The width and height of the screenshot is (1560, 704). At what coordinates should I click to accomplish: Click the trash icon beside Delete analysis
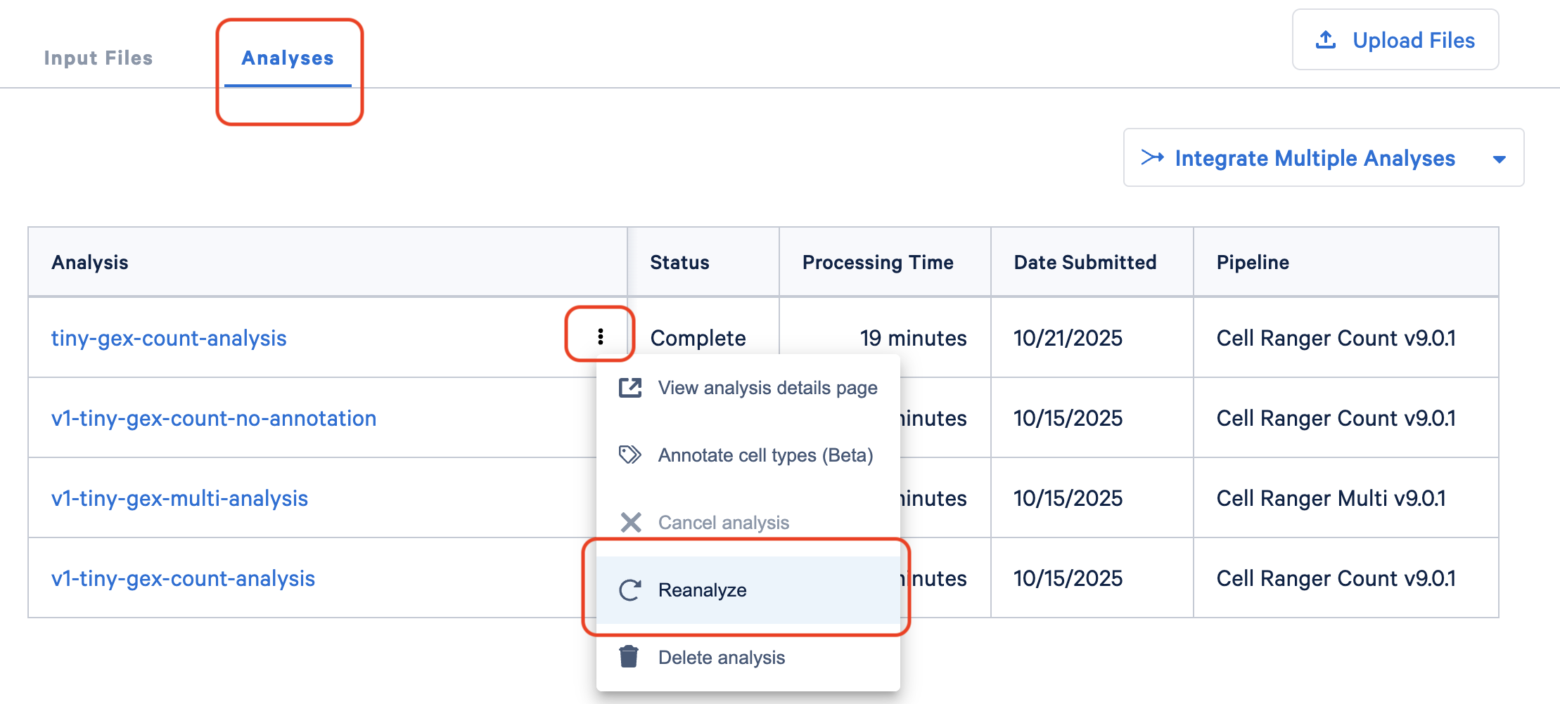point(629,656)
